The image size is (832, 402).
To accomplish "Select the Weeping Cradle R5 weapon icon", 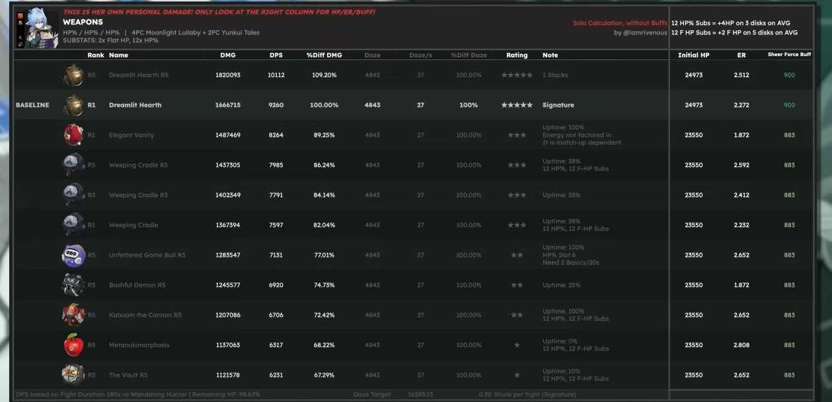I will 73,165.
